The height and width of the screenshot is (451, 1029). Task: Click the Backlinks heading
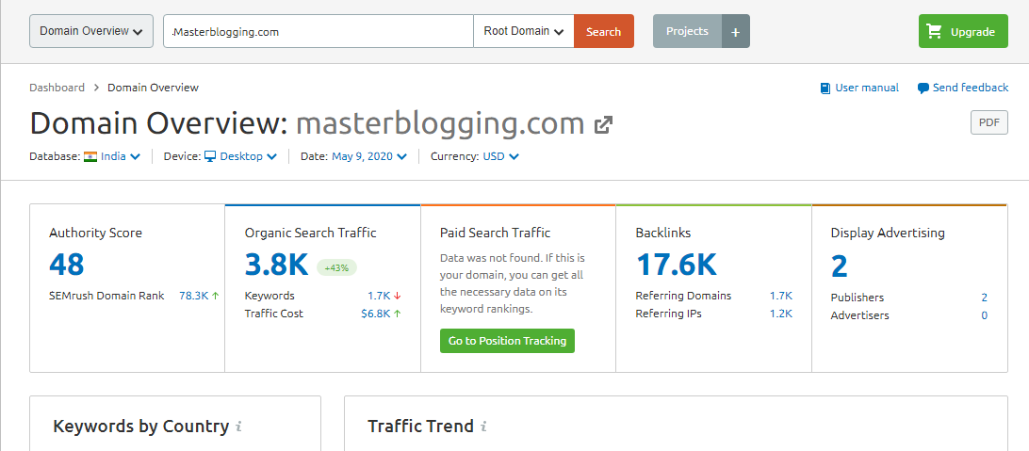pos(663,233)
